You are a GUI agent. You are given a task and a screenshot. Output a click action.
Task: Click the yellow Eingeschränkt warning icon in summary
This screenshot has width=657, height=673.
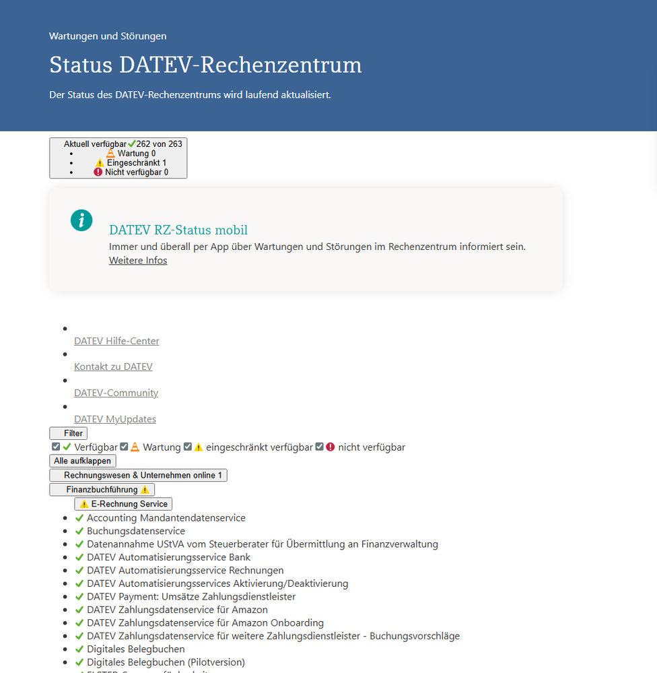click(x=100, y=163)
